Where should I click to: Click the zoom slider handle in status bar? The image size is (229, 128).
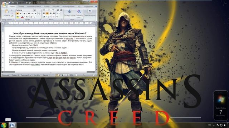point(84,75)
